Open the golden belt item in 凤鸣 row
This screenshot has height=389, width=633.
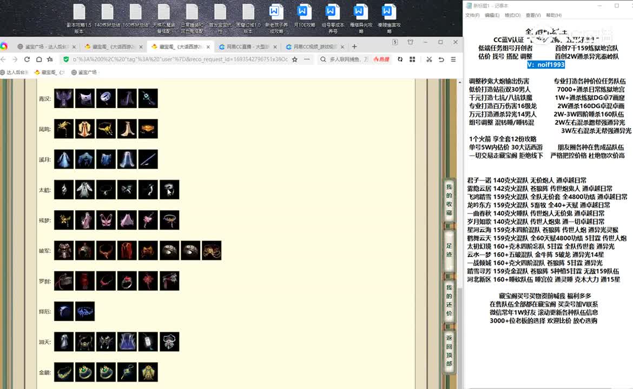point(148,129)
